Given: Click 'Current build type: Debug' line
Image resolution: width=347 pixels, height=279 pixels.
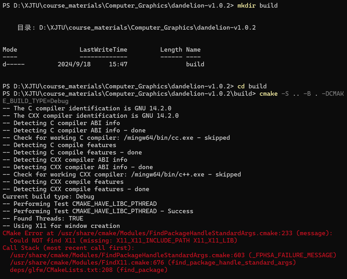Looking at the screenshot, I should click(x=48, y=196).
